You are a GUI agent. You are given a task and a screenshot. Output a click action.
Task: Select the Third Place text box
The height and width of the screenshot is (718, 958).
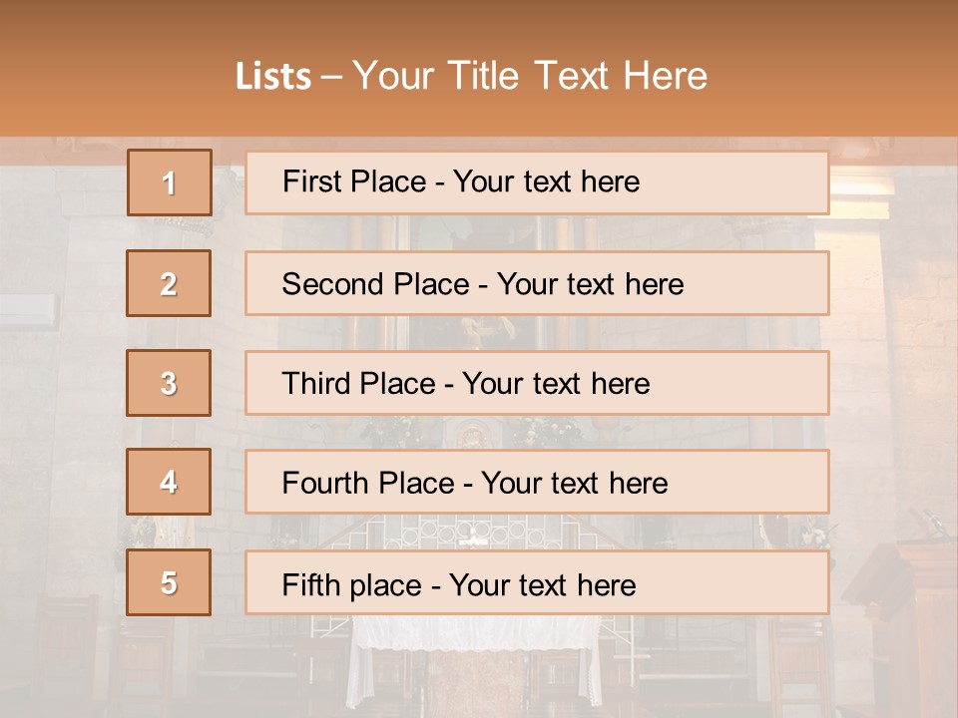537,383
